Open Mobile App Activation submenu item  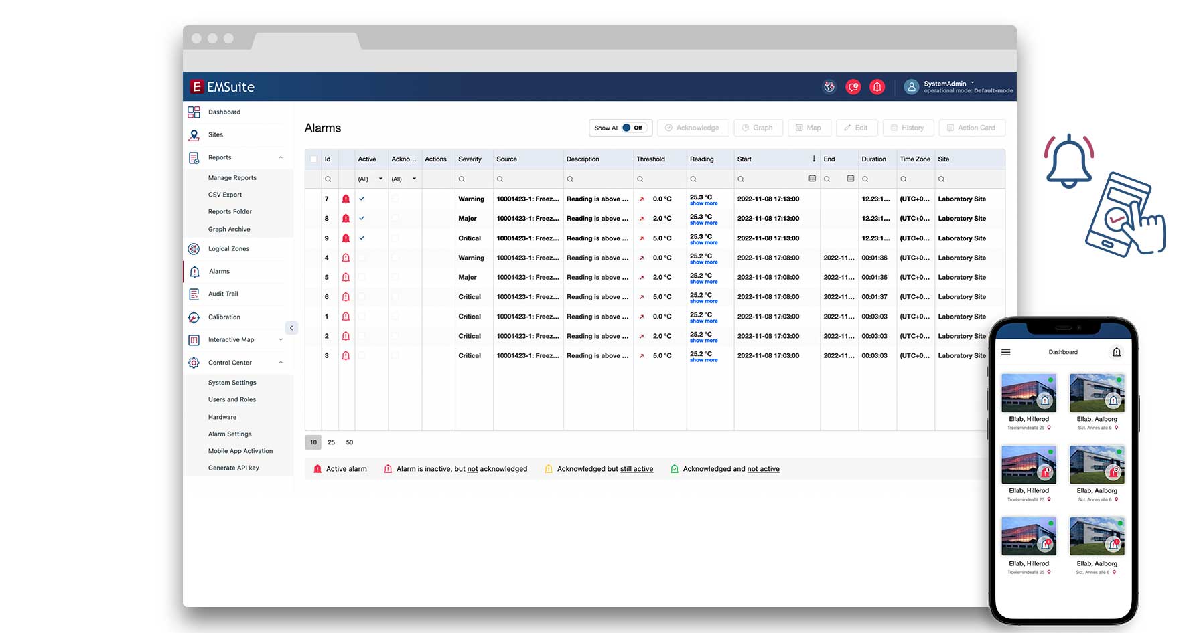click(240, 451)
